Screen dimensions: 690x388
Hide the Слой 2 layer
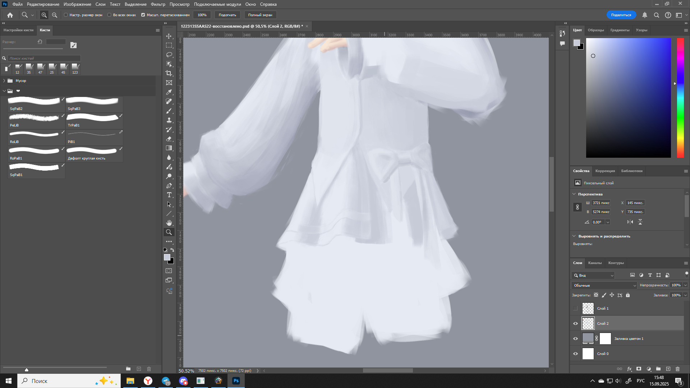pyautogui.click(x=575, y=324)
